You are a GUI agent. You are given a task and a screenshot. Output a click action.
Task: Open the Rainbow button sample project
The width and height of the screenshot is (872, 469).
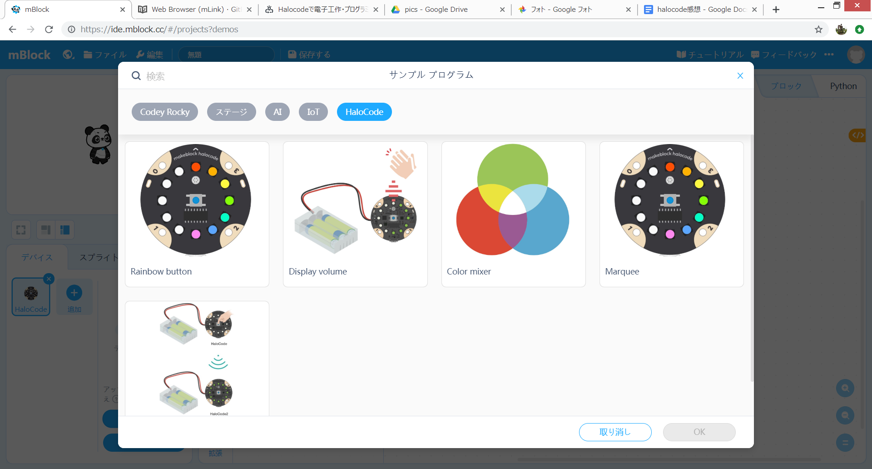pos(197,214)
